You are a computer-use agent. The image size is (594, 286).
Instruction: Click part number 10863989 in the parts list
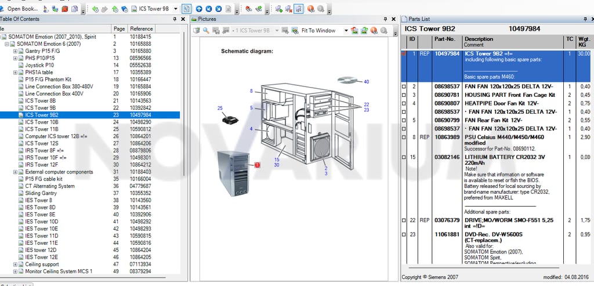tap(447, 137)
